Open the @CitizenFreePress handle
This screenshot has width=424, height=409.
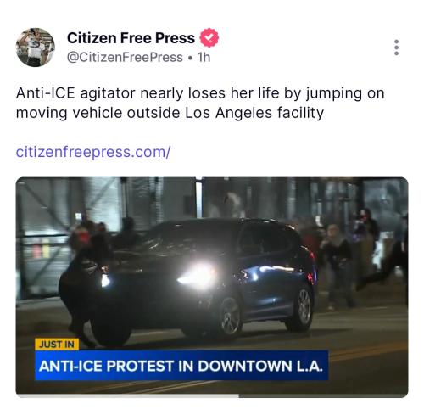125,58
